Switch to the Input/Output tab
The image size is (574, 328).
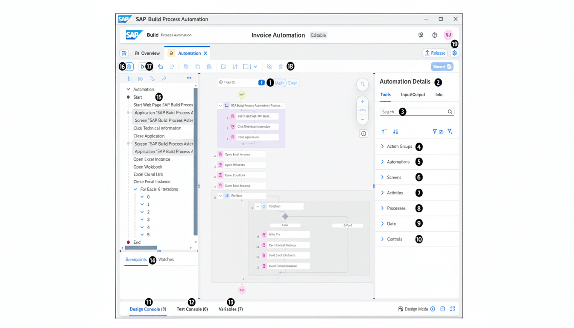(413, 94)
